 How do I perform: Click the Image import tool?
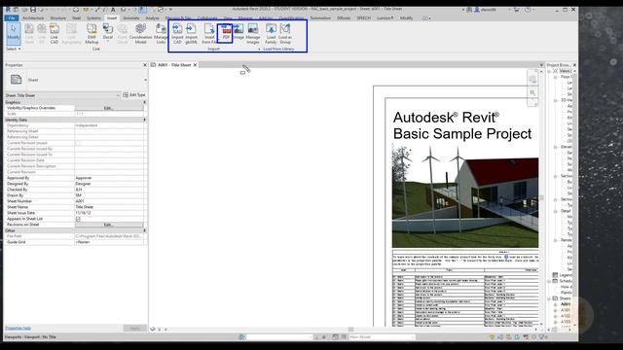coord(238,32)
